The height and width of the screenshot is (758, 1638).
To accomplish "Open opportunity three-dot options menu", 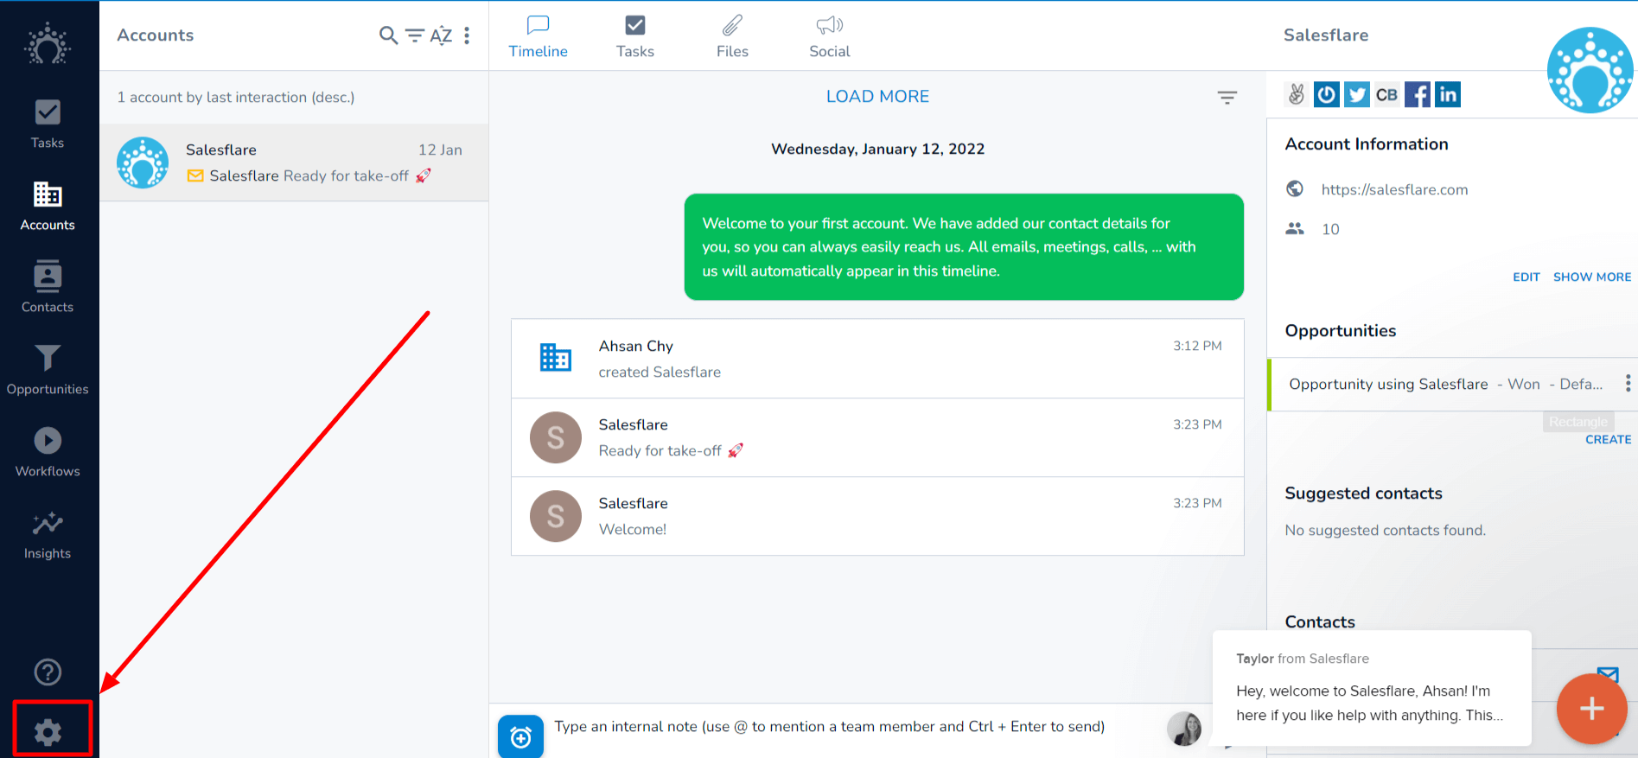I will click(x=1628, y=384).
